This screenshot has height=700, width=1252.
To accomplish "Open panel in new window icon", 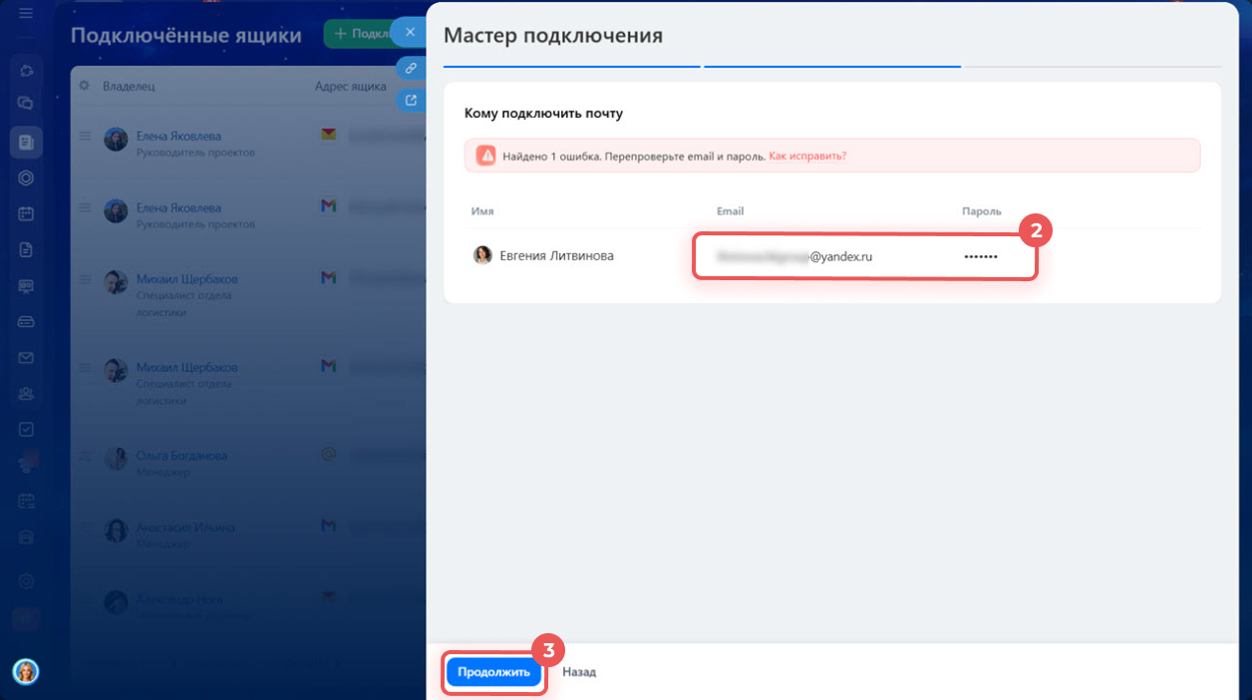I will pos(410,100).
